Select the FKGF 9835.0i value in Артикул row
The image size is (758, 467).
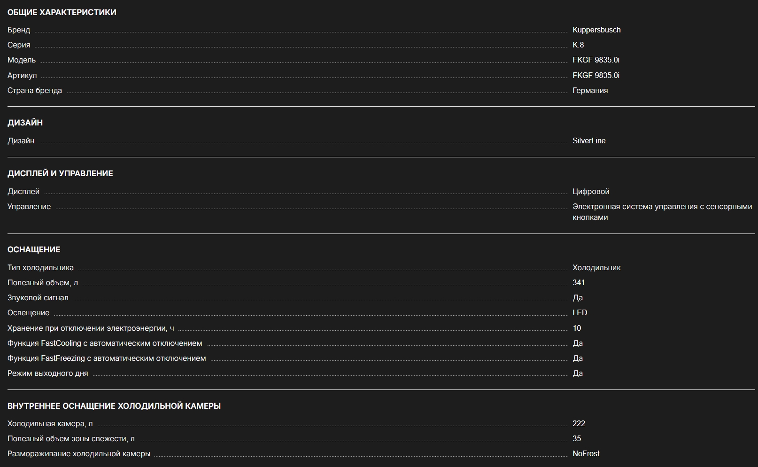596,76
